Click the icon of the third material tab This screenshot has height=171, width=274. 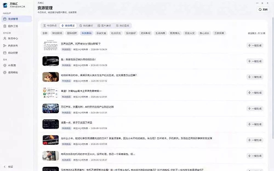81,25
